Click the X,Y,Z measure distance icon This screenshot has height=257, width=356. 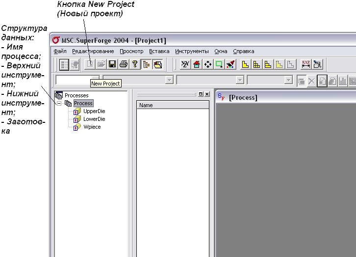[x=306, y=64]
